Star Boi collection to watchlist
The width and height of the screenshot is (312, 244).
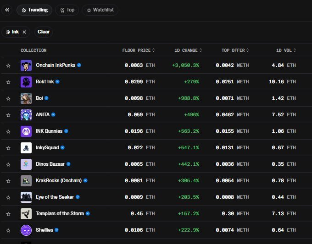8,98
